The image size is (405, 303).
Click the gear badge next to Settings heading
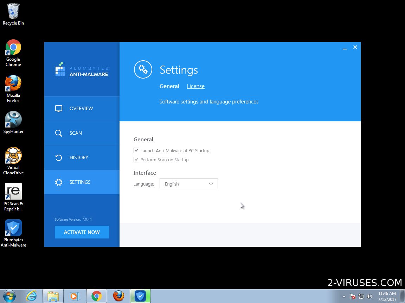point(143,69)
